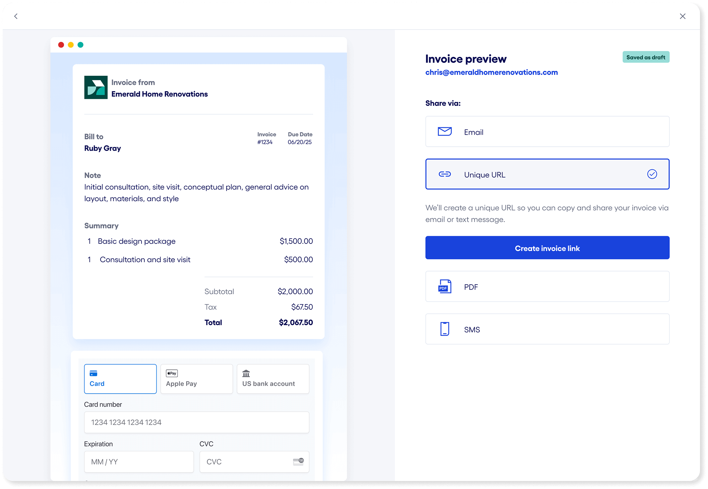Select the Email share option
Viewport: 708px width, 489px height.
(547, 132)
